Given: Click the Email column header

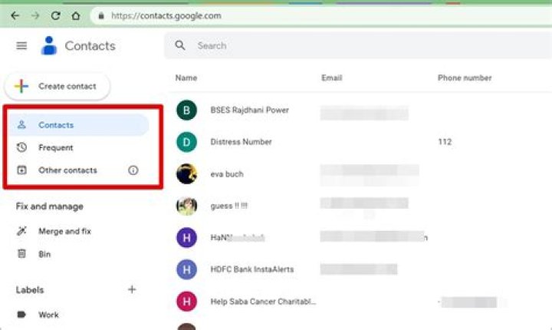Looking at the screenshot, I should tap(332, 78).
